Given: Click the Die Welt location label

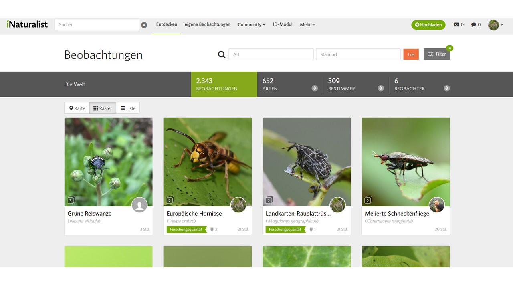Looking at the screenshot, I should tap(75, 84).
